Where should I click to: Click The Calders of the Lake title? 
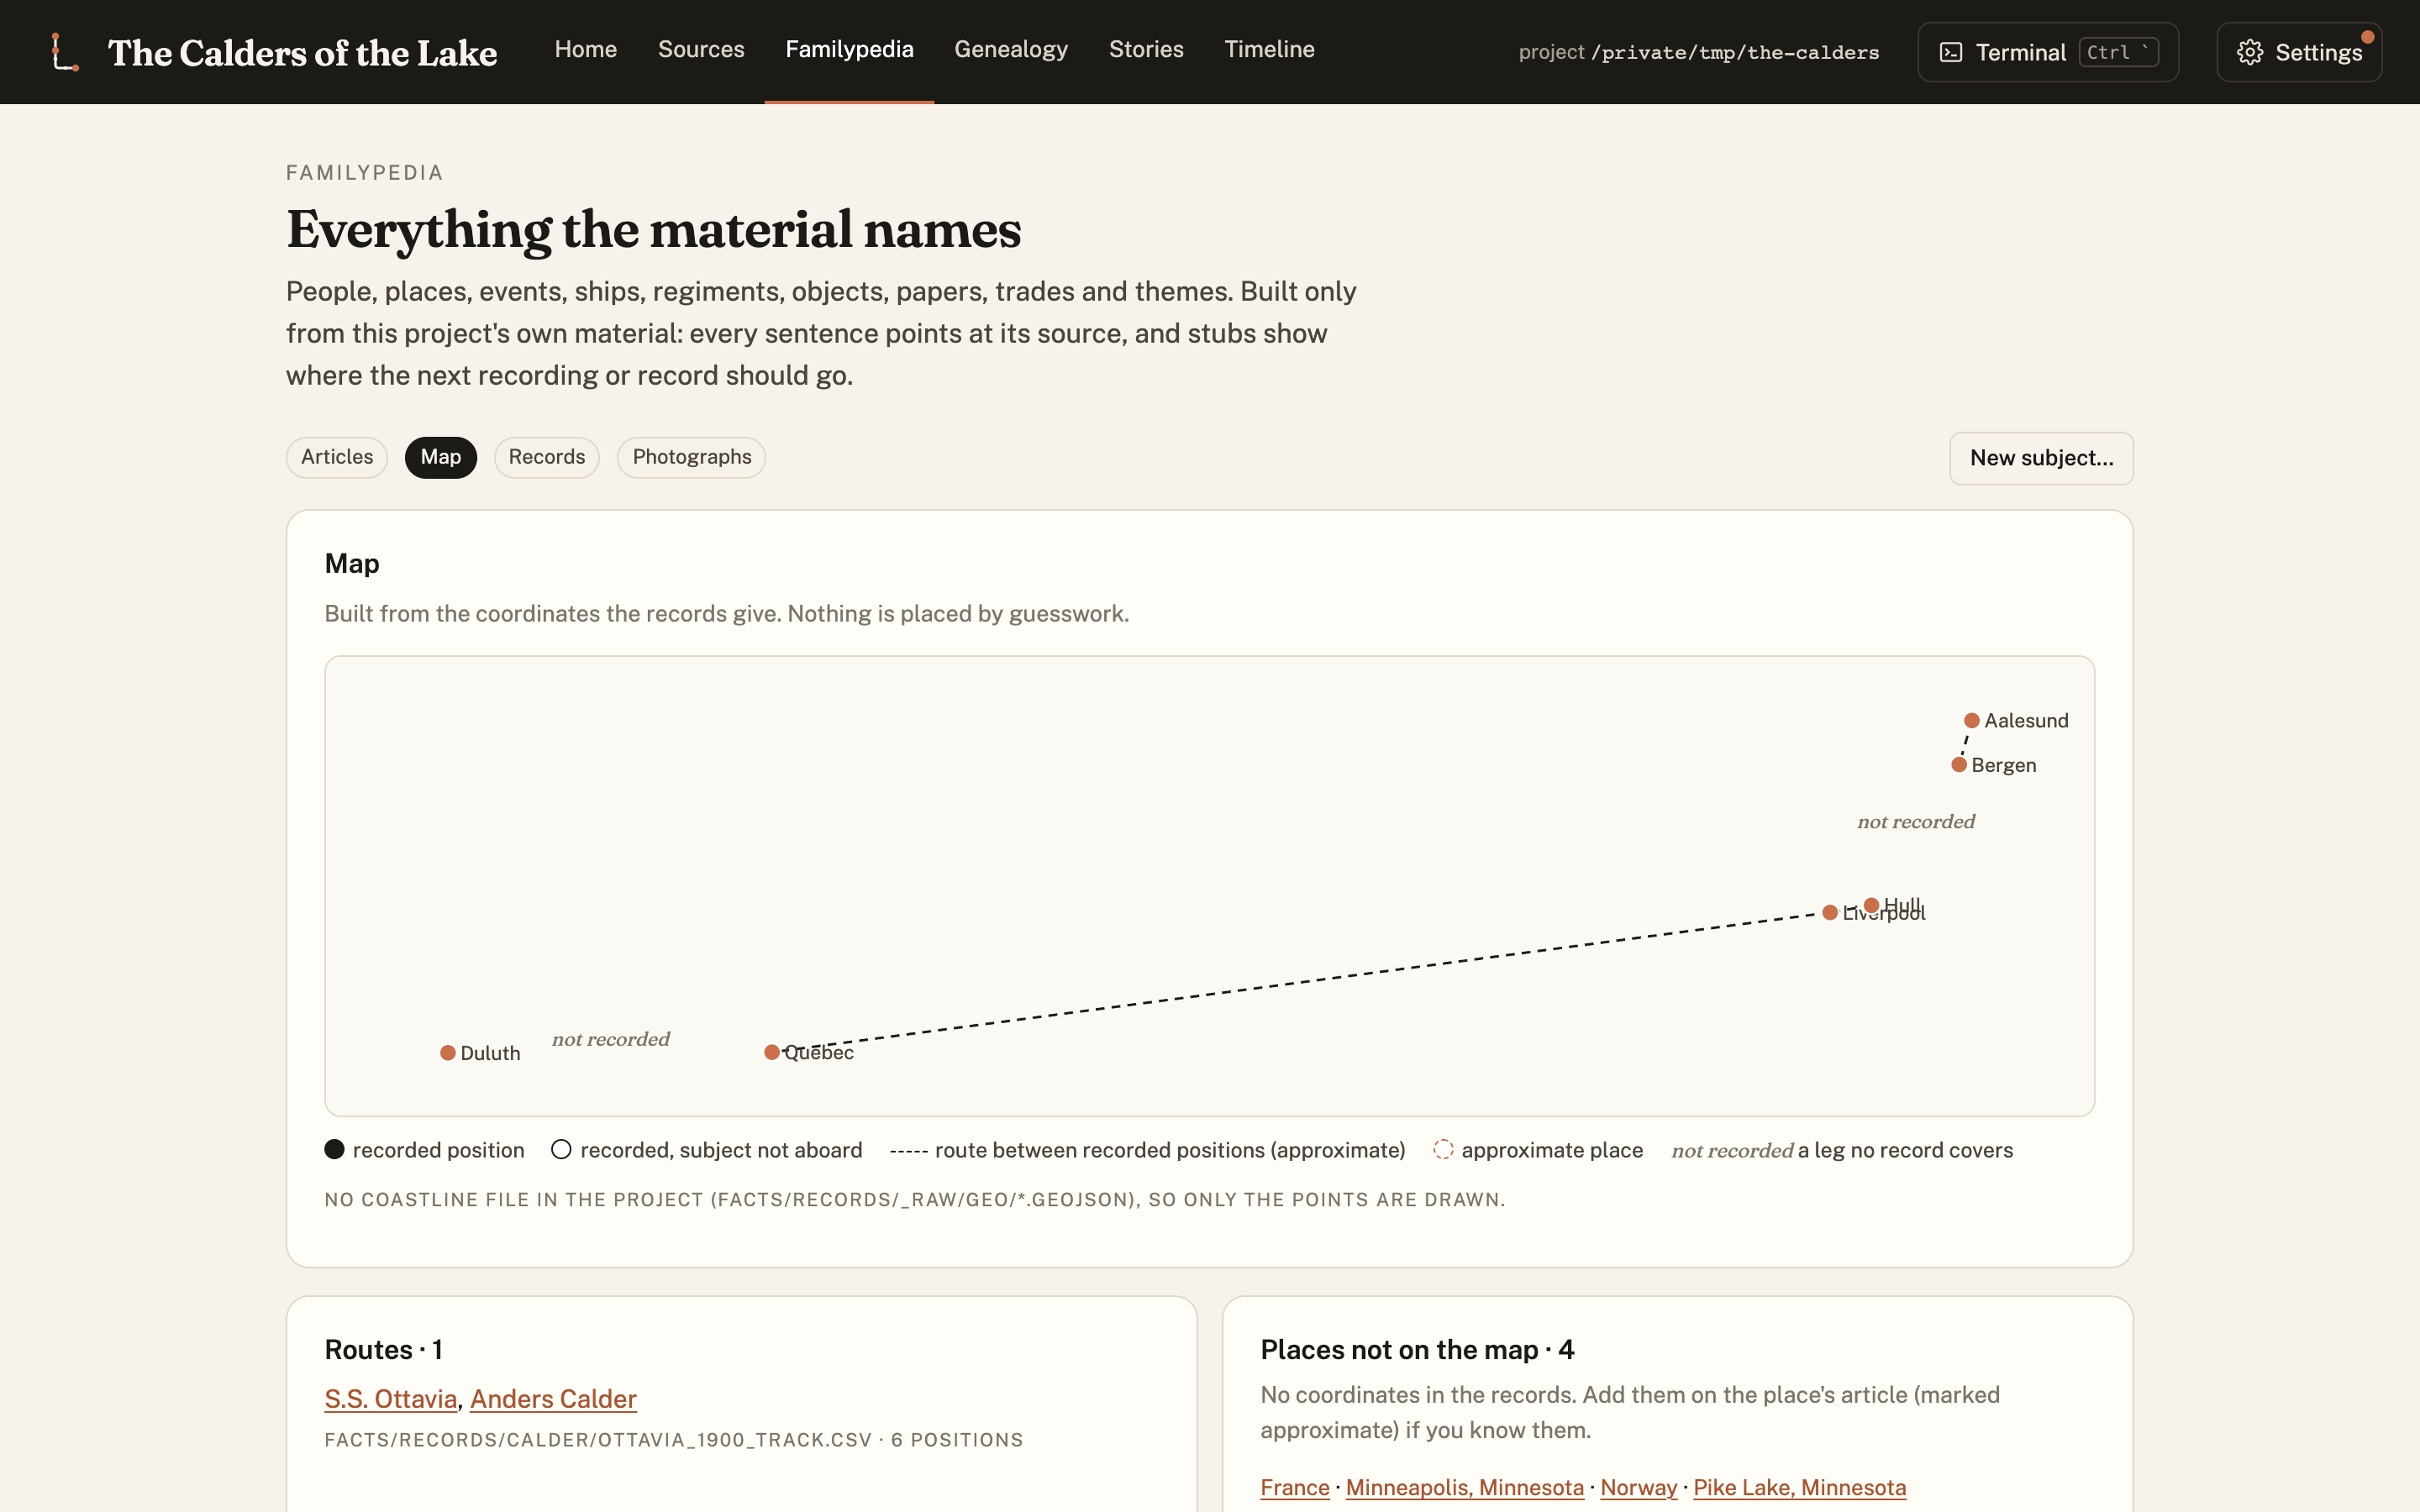coord(302,52)
